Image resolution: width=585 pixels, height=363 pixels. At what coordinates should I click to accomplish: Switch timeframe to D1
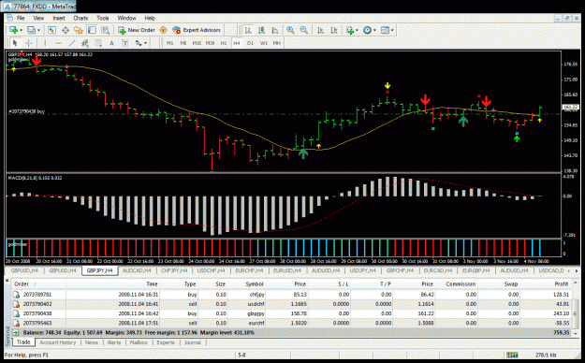tap(250, 43)
